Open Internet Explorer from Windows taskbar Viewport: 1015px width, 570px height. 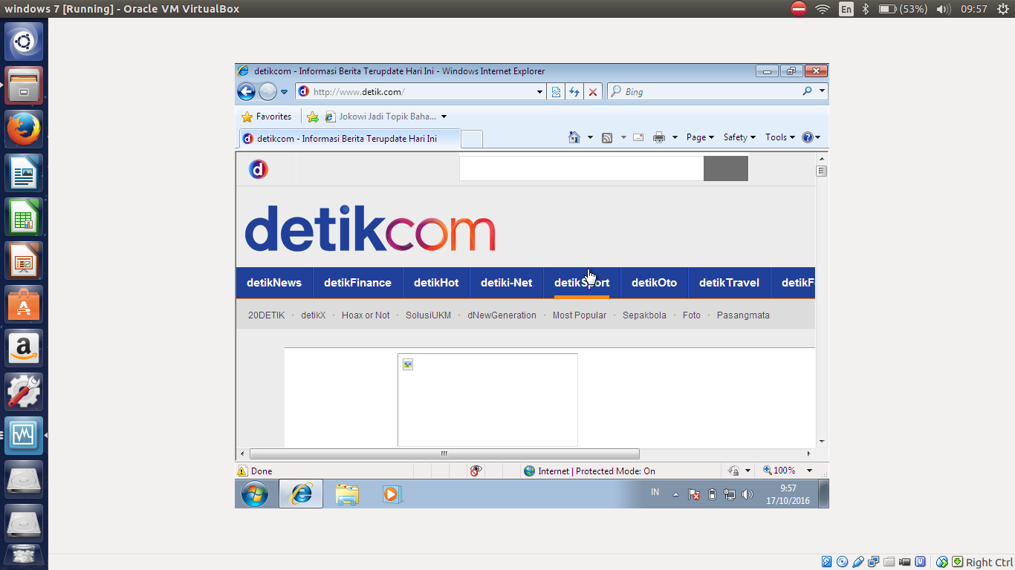(301, 494)
